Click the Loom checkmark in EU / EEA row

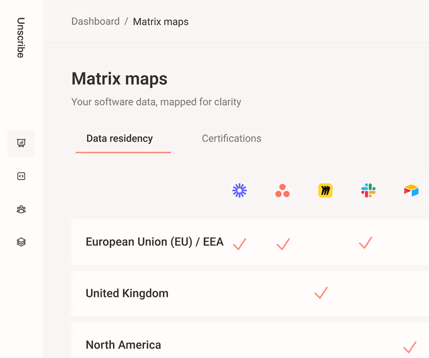(x=240, y=244)
